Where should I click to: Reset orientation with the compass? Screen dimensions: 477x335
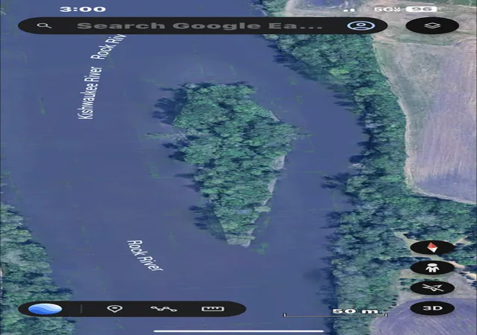click(x=432, y=247)
